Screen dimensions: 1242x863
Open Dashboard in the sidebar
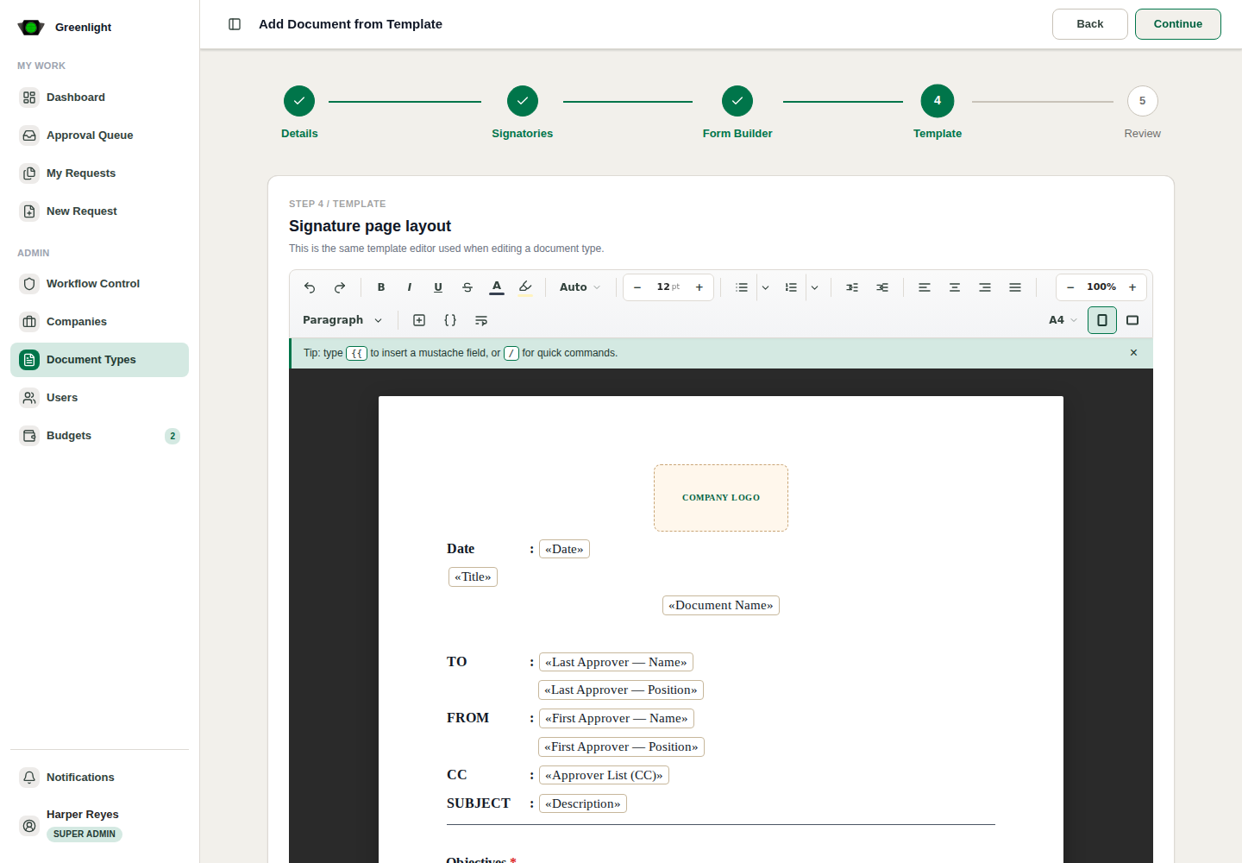tap(99, 98)
